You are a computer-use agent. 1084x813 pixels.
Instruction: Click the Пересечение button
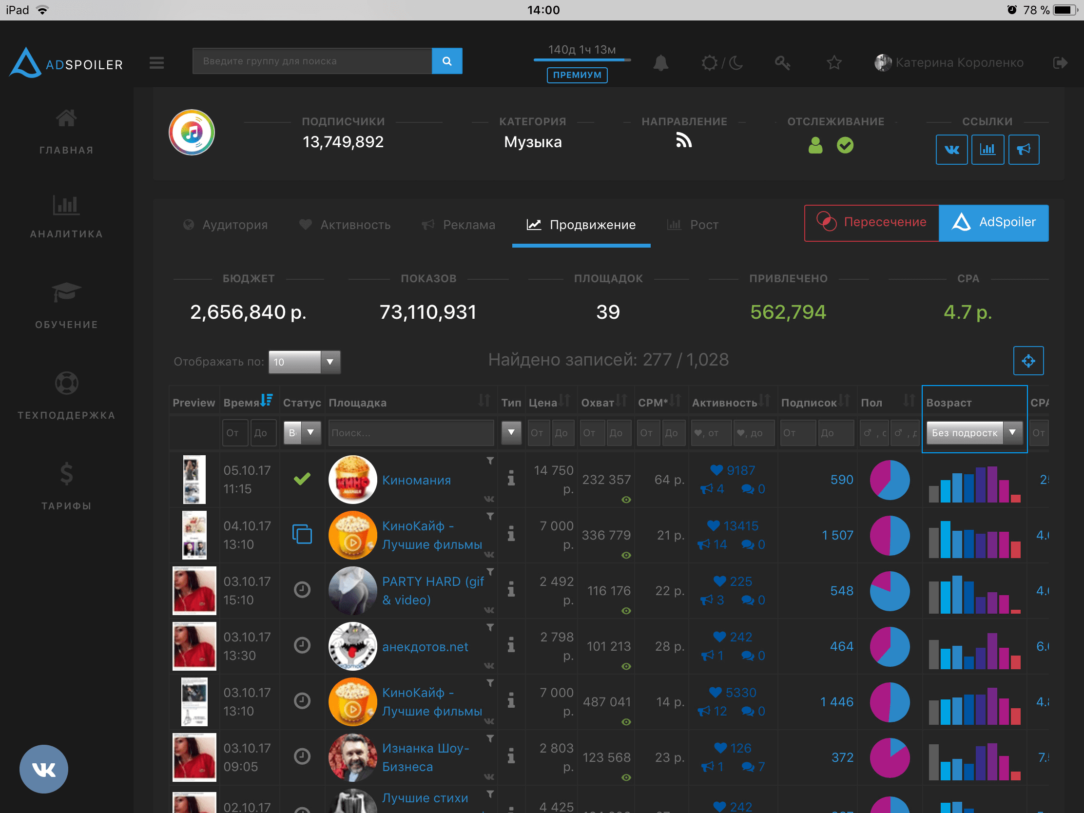(871, 222)
